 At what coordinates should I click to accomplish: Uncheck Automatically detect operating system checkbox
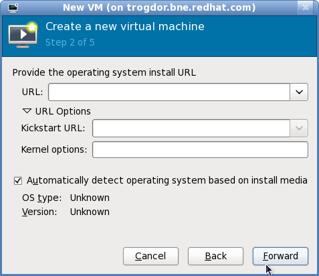(18, 181)
